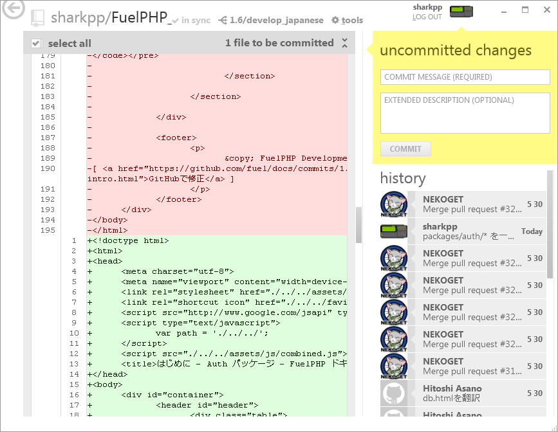Click the sharkpp/FuelPHP_ repository title
This screenshot has height=432, width=558.
point(111,17)
